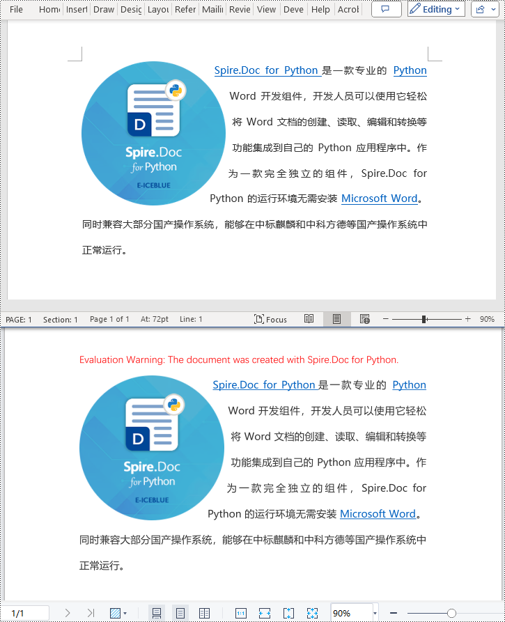This screenshot has height=622, width=505.
Task: Follow the lower 'Python' hyperlink
Action: click(409, 384)
